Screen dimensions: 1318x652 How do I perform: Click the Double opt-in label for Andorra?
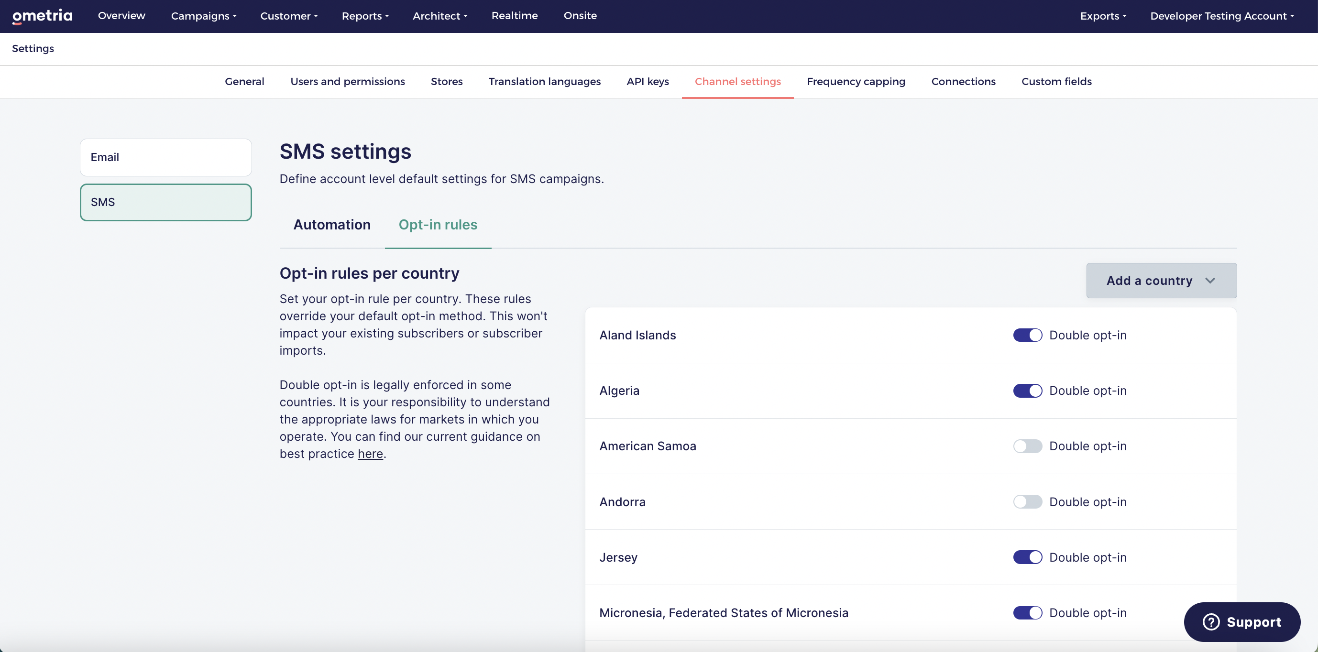point(1088,501)
